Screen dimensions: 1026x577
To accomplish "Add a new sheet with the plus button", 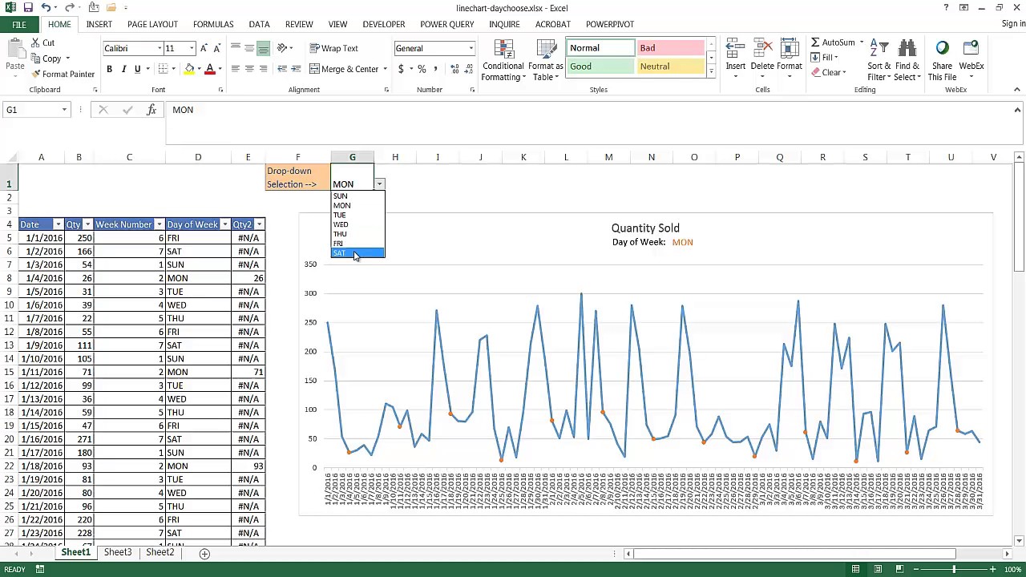I will (x=204, y=553).
